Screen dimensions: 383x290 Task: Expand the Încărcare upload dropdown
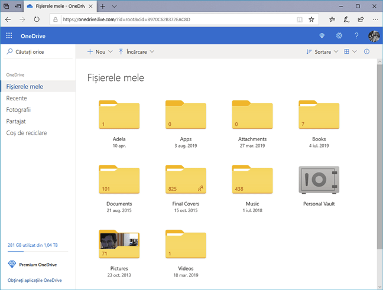coord(137,52)
